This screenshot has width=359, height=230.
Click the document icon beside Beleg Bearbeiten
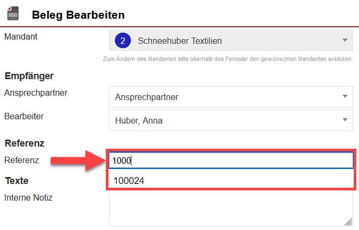pos(13,14)
